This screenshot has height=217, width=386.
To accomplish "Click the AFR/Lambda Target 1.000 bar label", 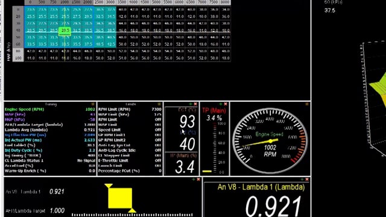I will tap(35, 210).
